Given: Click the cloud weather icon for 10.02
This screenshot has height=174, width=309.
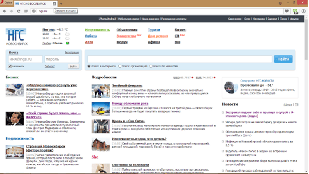Looking at the screenshot, I should pyautogui.click(x=67, y=34).
